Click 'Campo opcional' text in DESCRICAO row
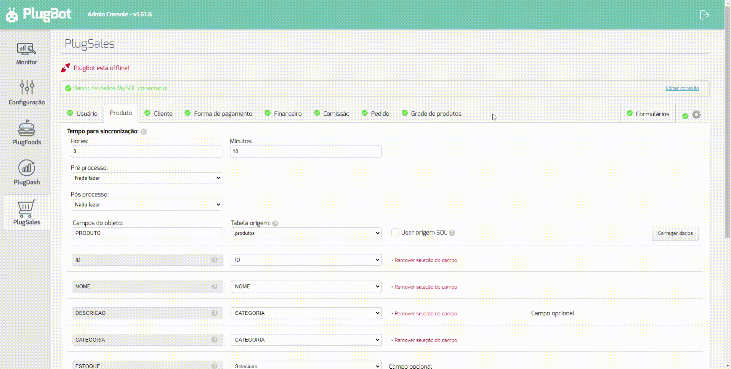731x369 pixels. point(553,313)
